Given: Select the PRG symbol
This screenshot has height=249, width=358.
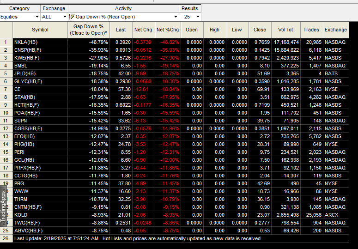Looking at the screenshot, I should (x=19, y=183).
